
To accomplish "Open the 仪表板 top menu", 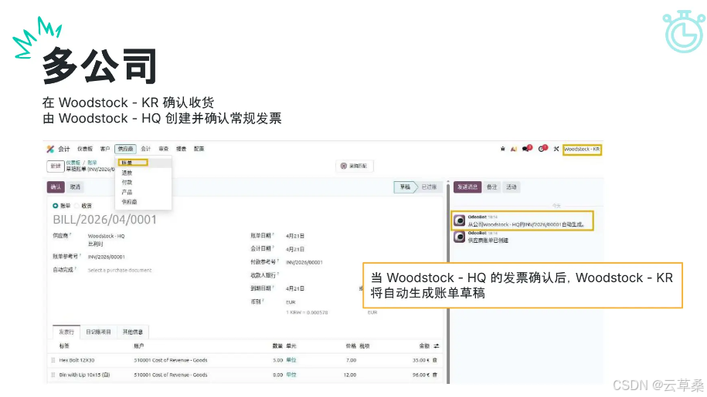I will (85, 149).
